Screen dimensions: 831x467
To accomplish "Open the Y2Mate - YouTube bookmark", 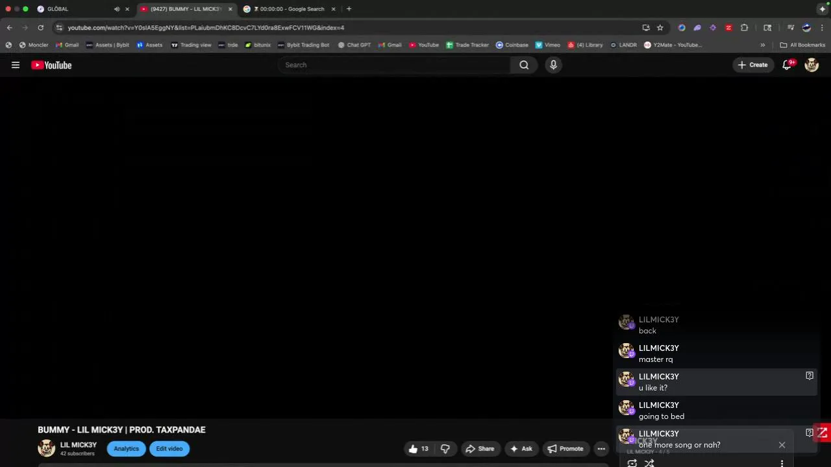I will 673,45.
